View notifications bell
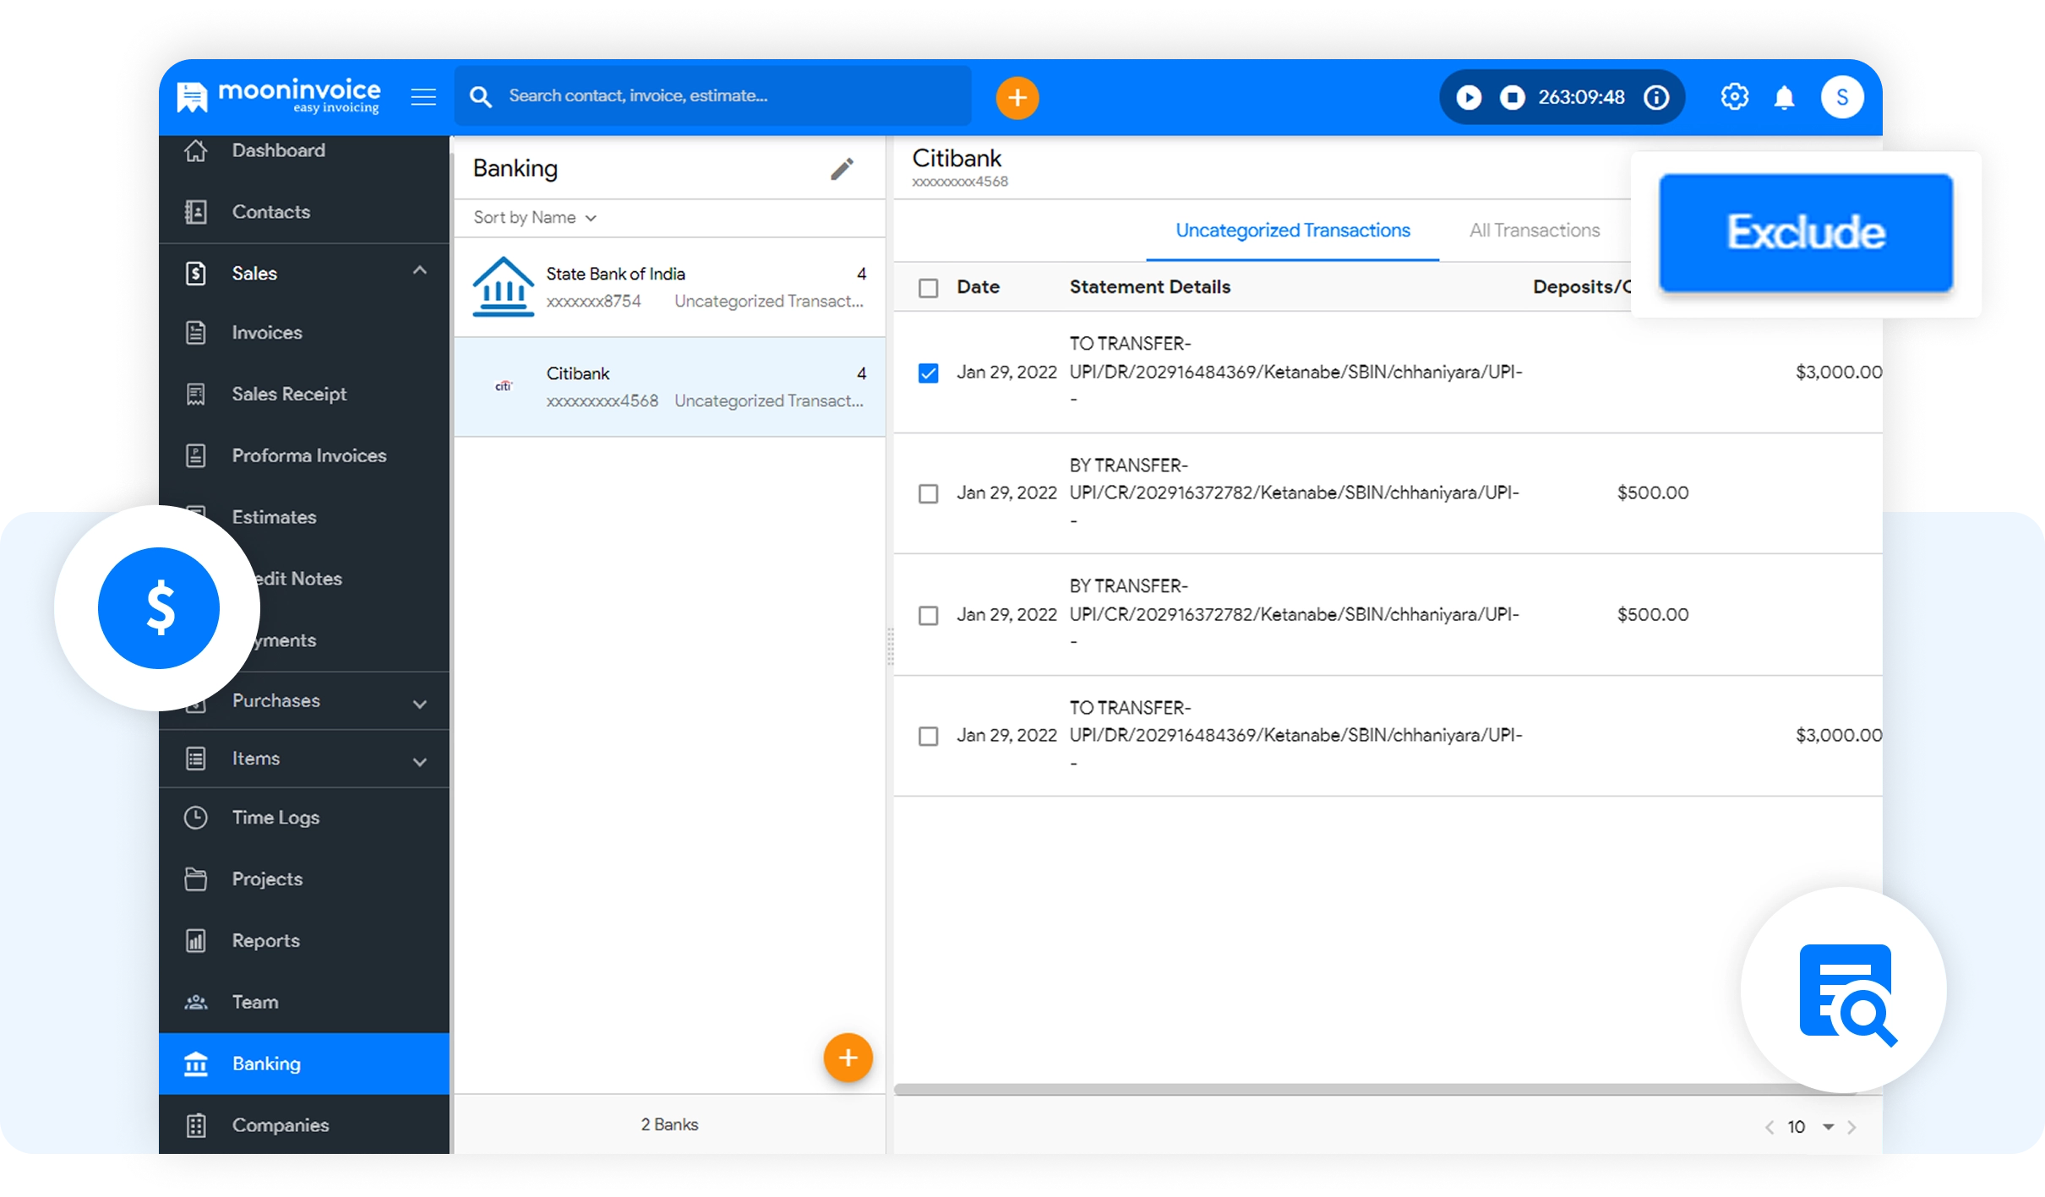The image size is (2045, 1197). (x=1784, y=98)
